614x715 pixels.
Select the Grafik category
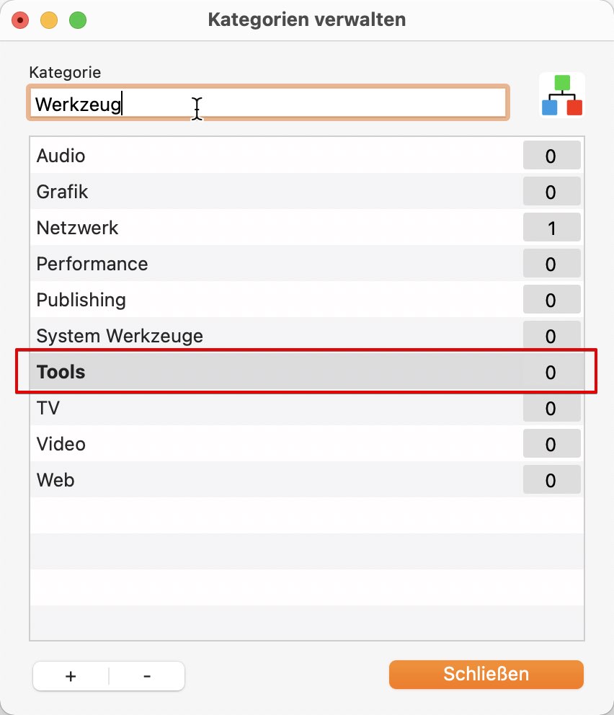(307, 192)
